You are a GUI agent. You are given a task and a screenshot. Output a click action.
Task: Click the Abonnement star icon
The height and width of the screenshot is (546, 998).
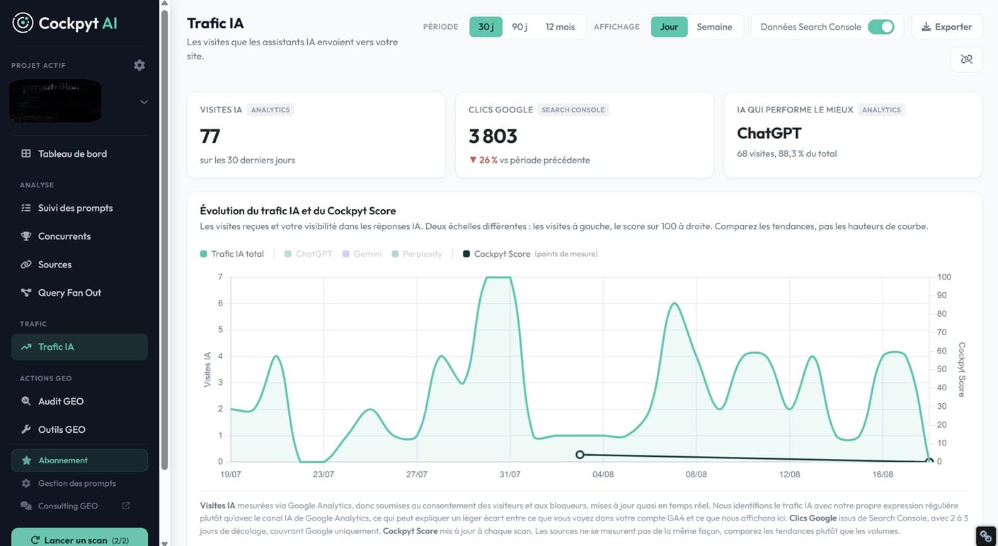tap(26, 460)
